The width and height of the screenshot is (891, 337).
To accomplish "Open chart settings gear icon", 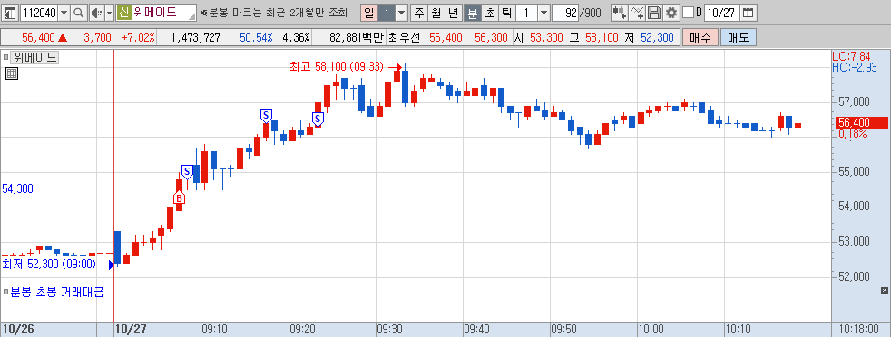I will click(x=671, y=12).
